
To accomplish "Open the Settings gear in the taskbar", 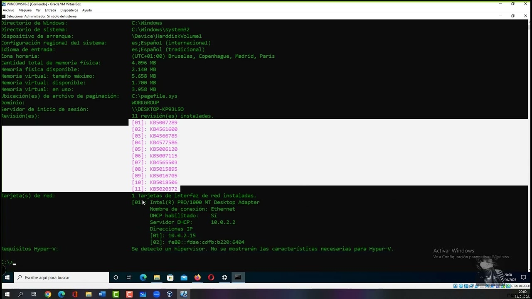I will click(225, 277).
